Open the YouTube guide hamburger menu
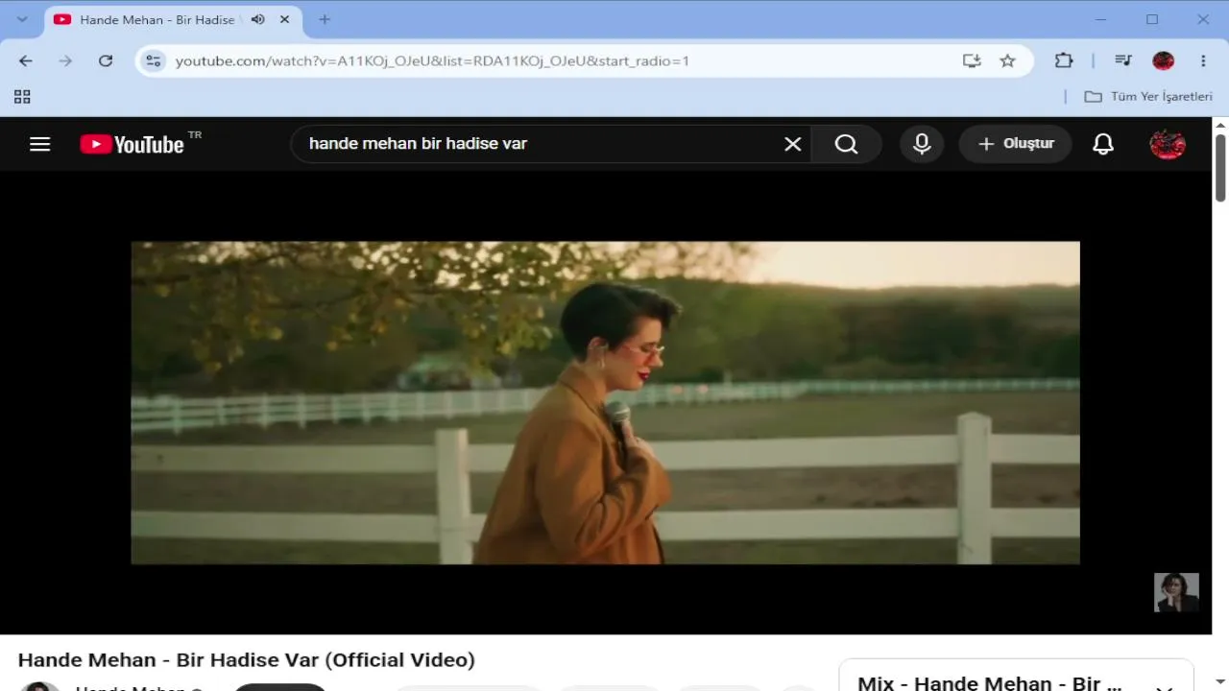This screenshot has width=1229, height=691. click(39, 144)
